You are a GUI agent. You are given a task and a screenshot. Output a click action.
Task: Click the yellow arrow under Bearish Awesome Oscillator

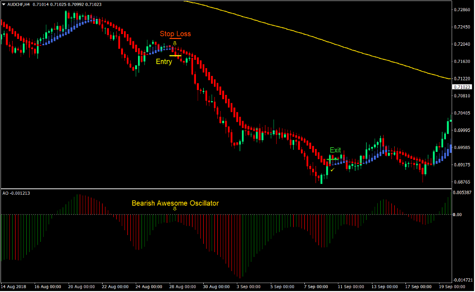(175, 208)
